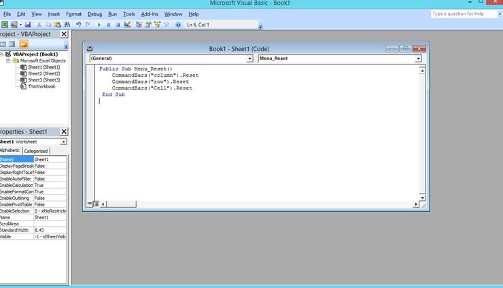
Task: Open the Tools menu
Action: click(129, 14)
